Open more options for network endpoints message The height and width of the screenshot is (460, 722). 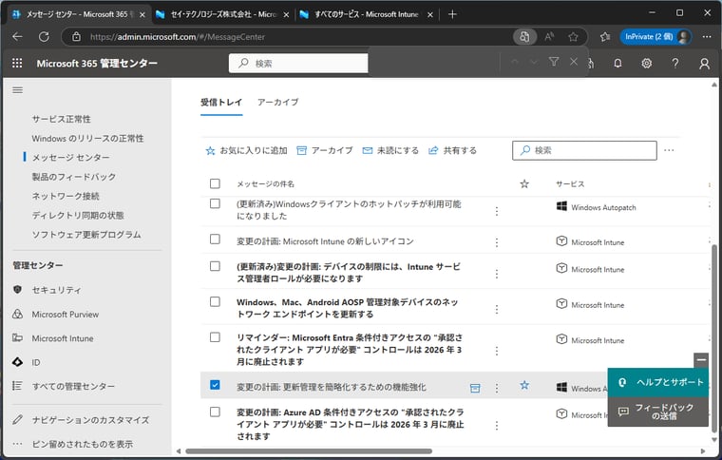[x=496, y=309]
